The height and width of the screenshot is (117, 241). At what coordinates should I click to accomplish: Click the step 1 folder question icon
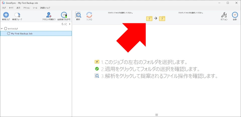(97, 62)
